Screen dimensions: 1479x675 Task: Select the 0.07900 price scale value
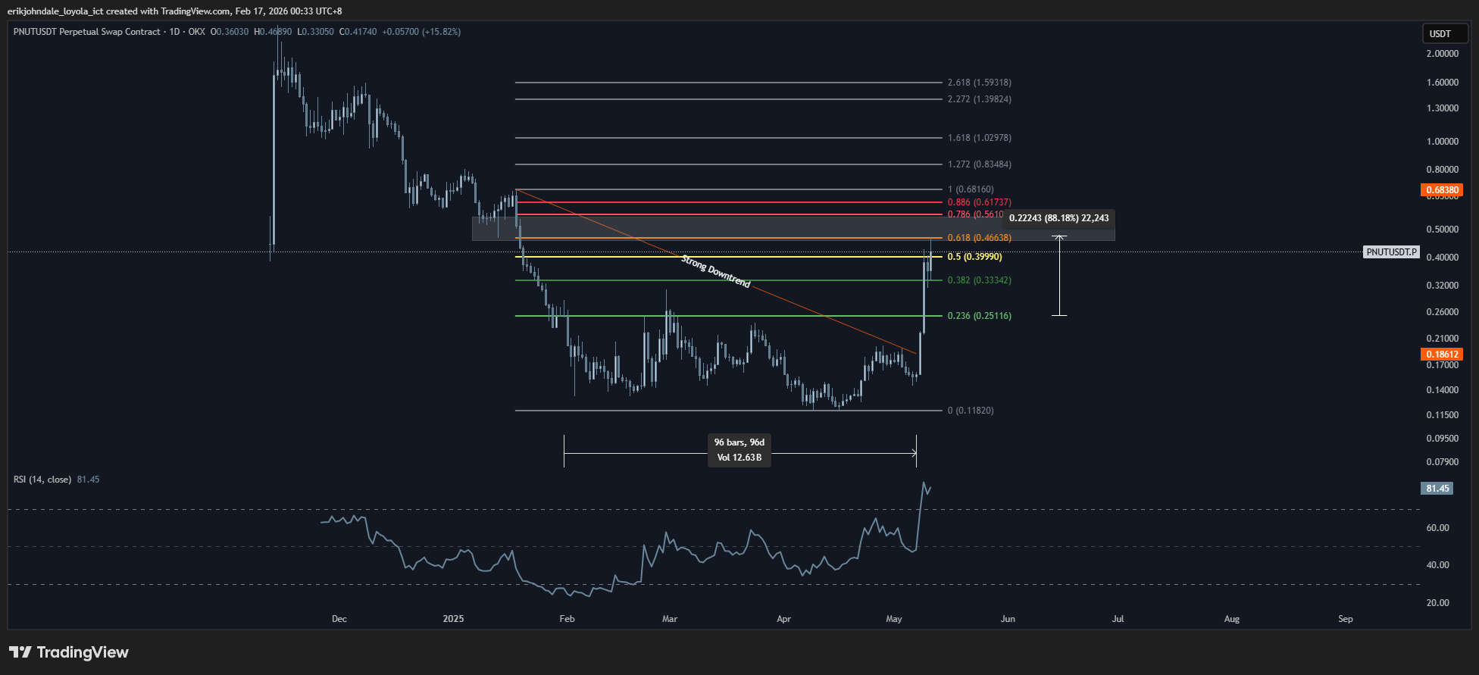(x=1443, y=462)
